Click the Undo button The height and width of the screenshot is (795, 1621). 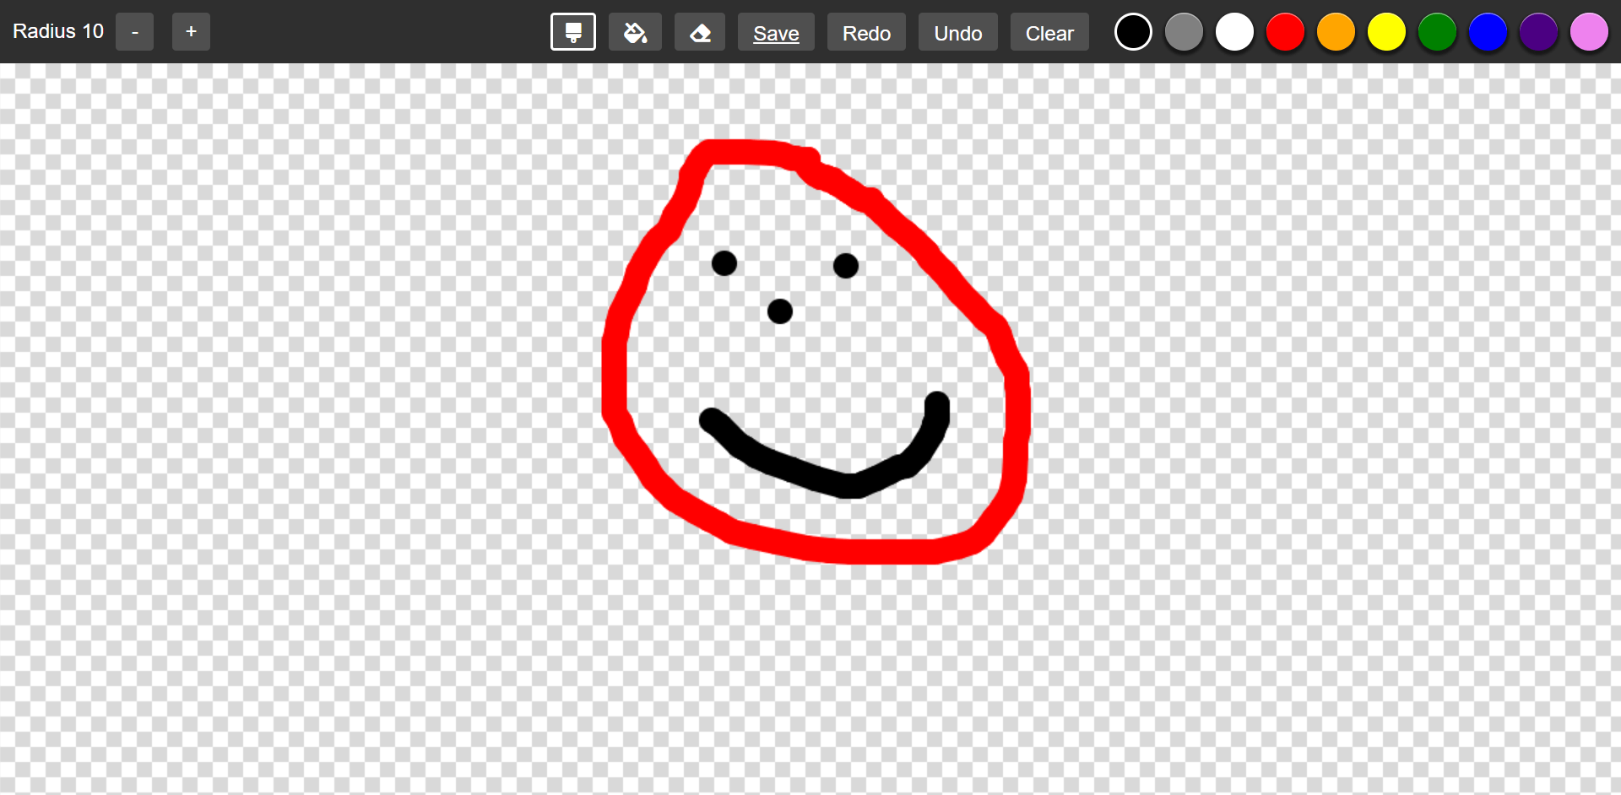click(957, 31)
